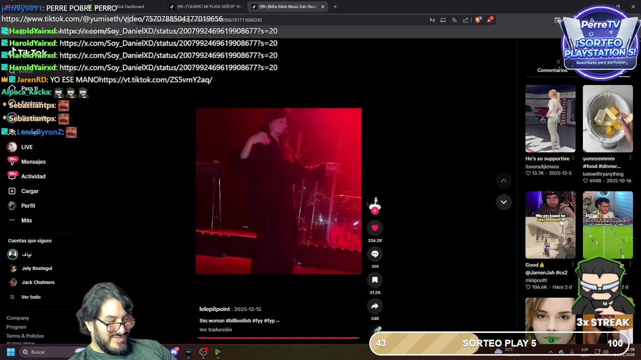The width and height of the screenshot is (641, 360).
Task: Click the taskbar volume speaker icon
Action: (x=605, y=352)
